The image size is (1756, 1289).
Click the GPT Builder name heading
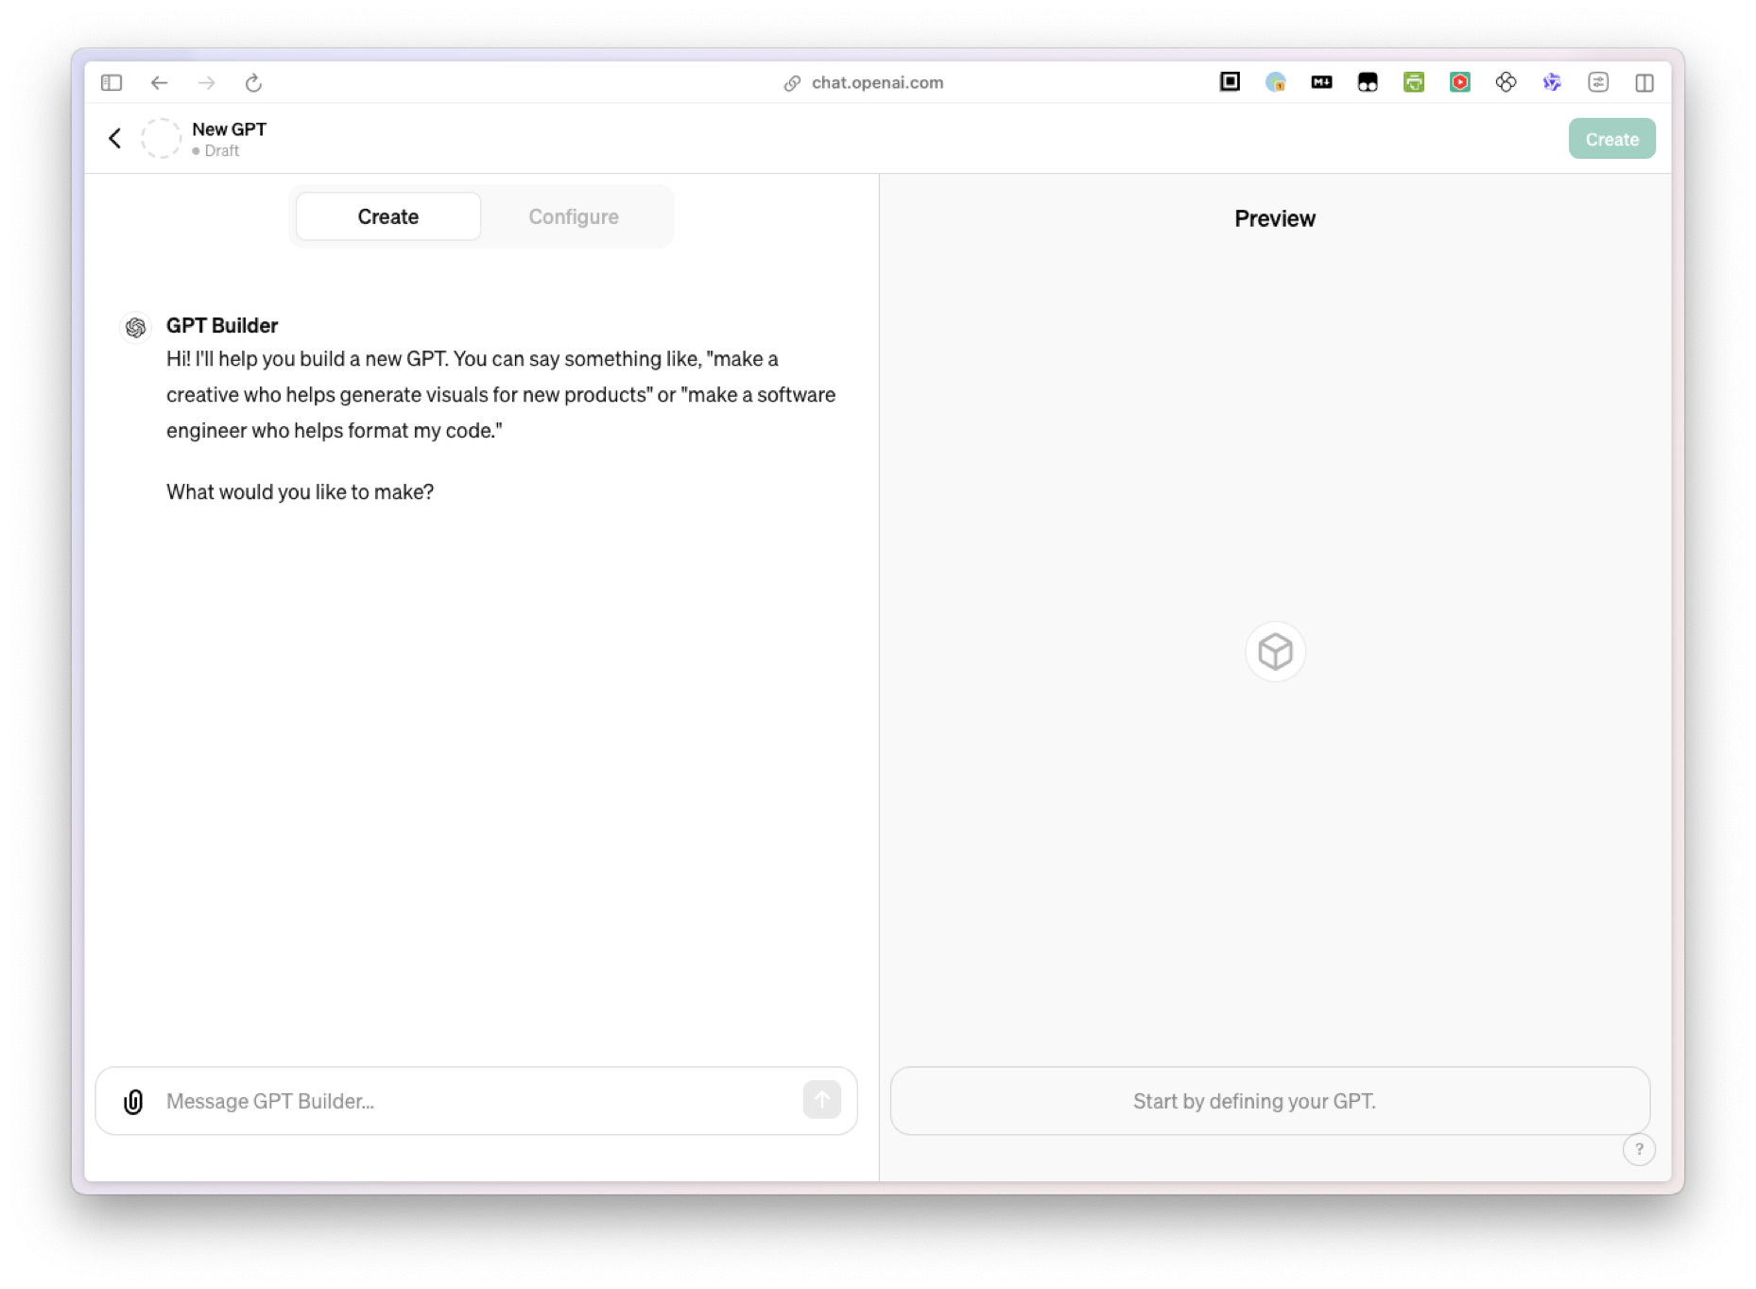tap(222, 325)
